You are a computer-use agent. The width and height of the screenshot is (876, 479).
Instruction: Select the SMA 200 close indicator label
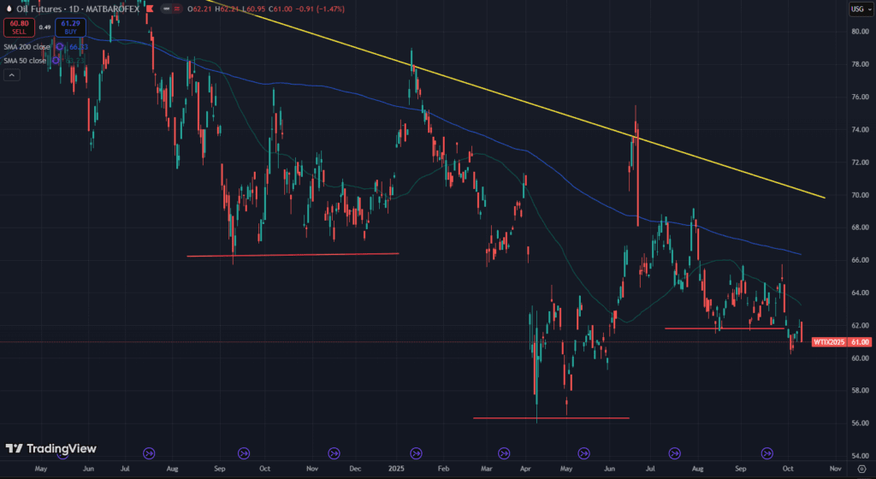point(27,46)
